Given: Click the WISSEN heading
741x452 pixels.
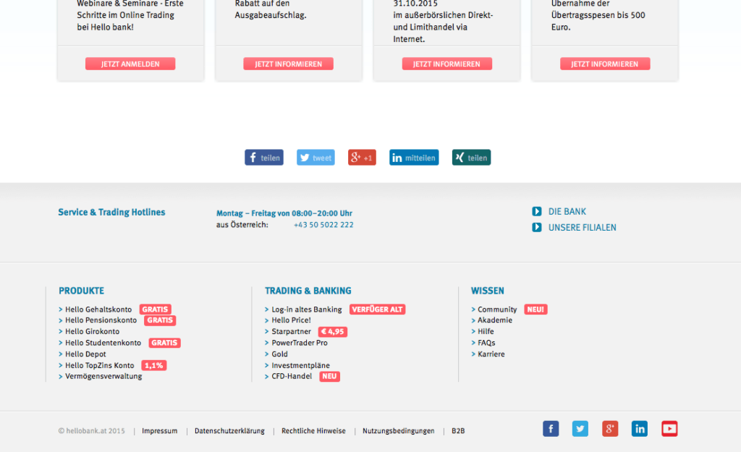Looking at the screenshot, I should coord(487,291).
